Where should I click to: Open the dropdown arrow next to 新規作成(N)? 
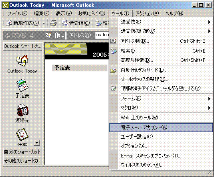pos(44,24)
